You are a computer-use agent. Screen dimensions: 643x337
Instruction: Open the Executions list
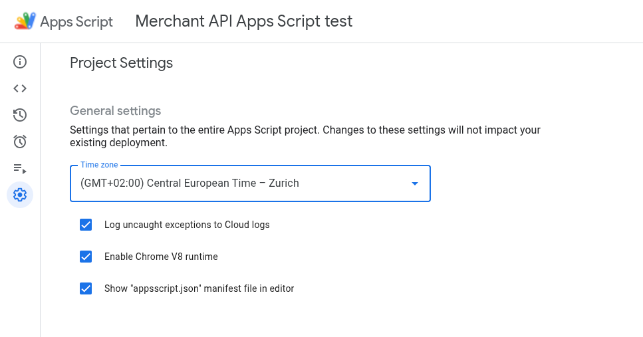[20, 168]
